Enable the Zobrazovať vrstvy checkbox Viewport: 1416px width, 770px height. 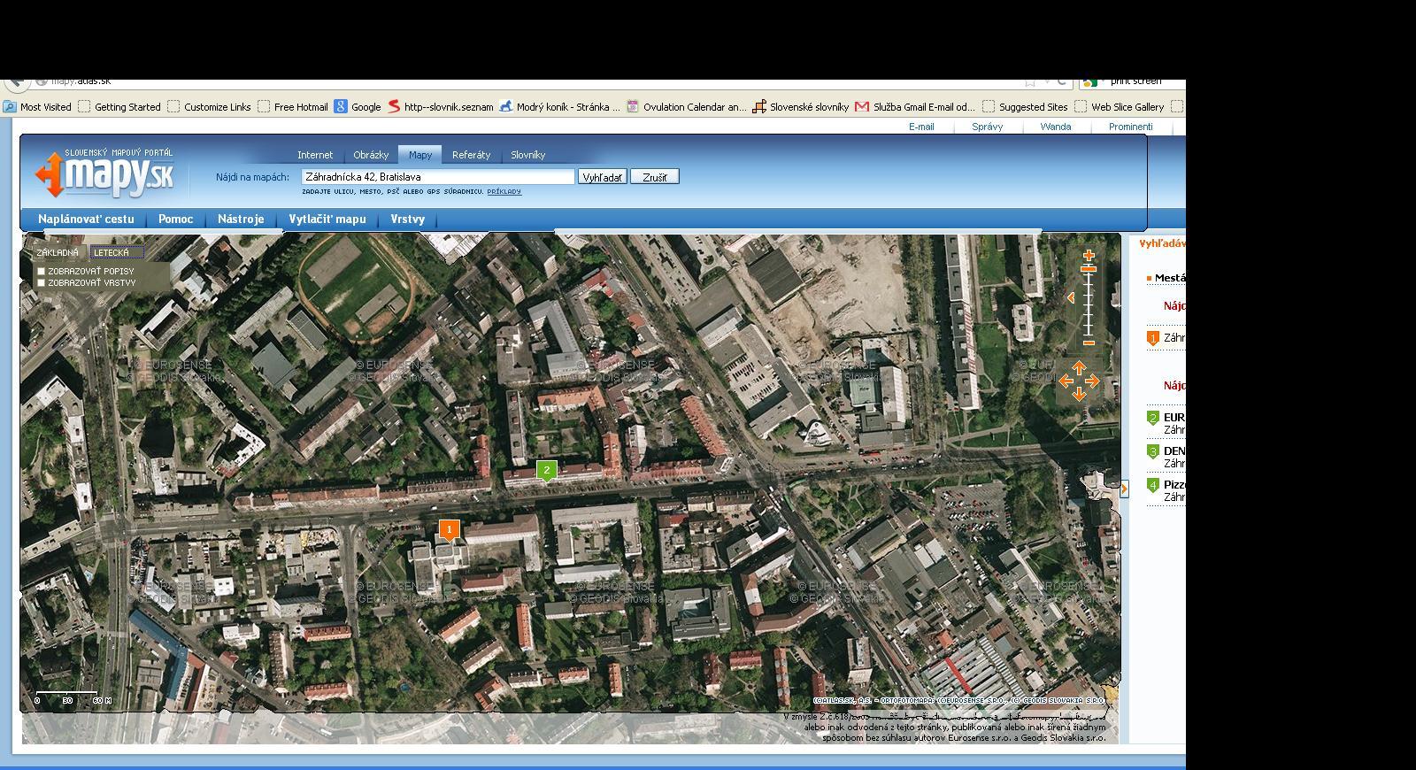(41, 283)
